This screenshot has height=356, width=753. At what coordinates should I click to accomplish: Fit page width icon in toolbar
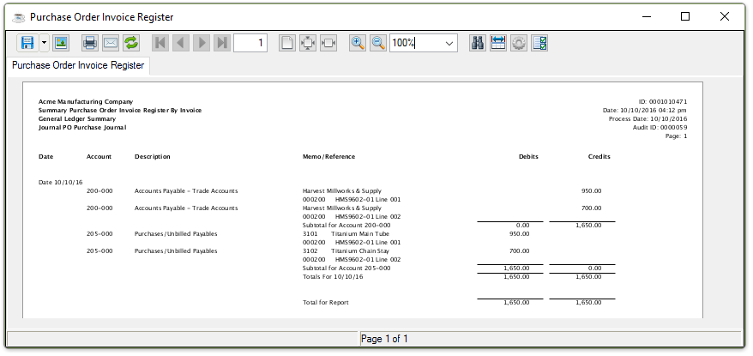(x=328, y=43)
